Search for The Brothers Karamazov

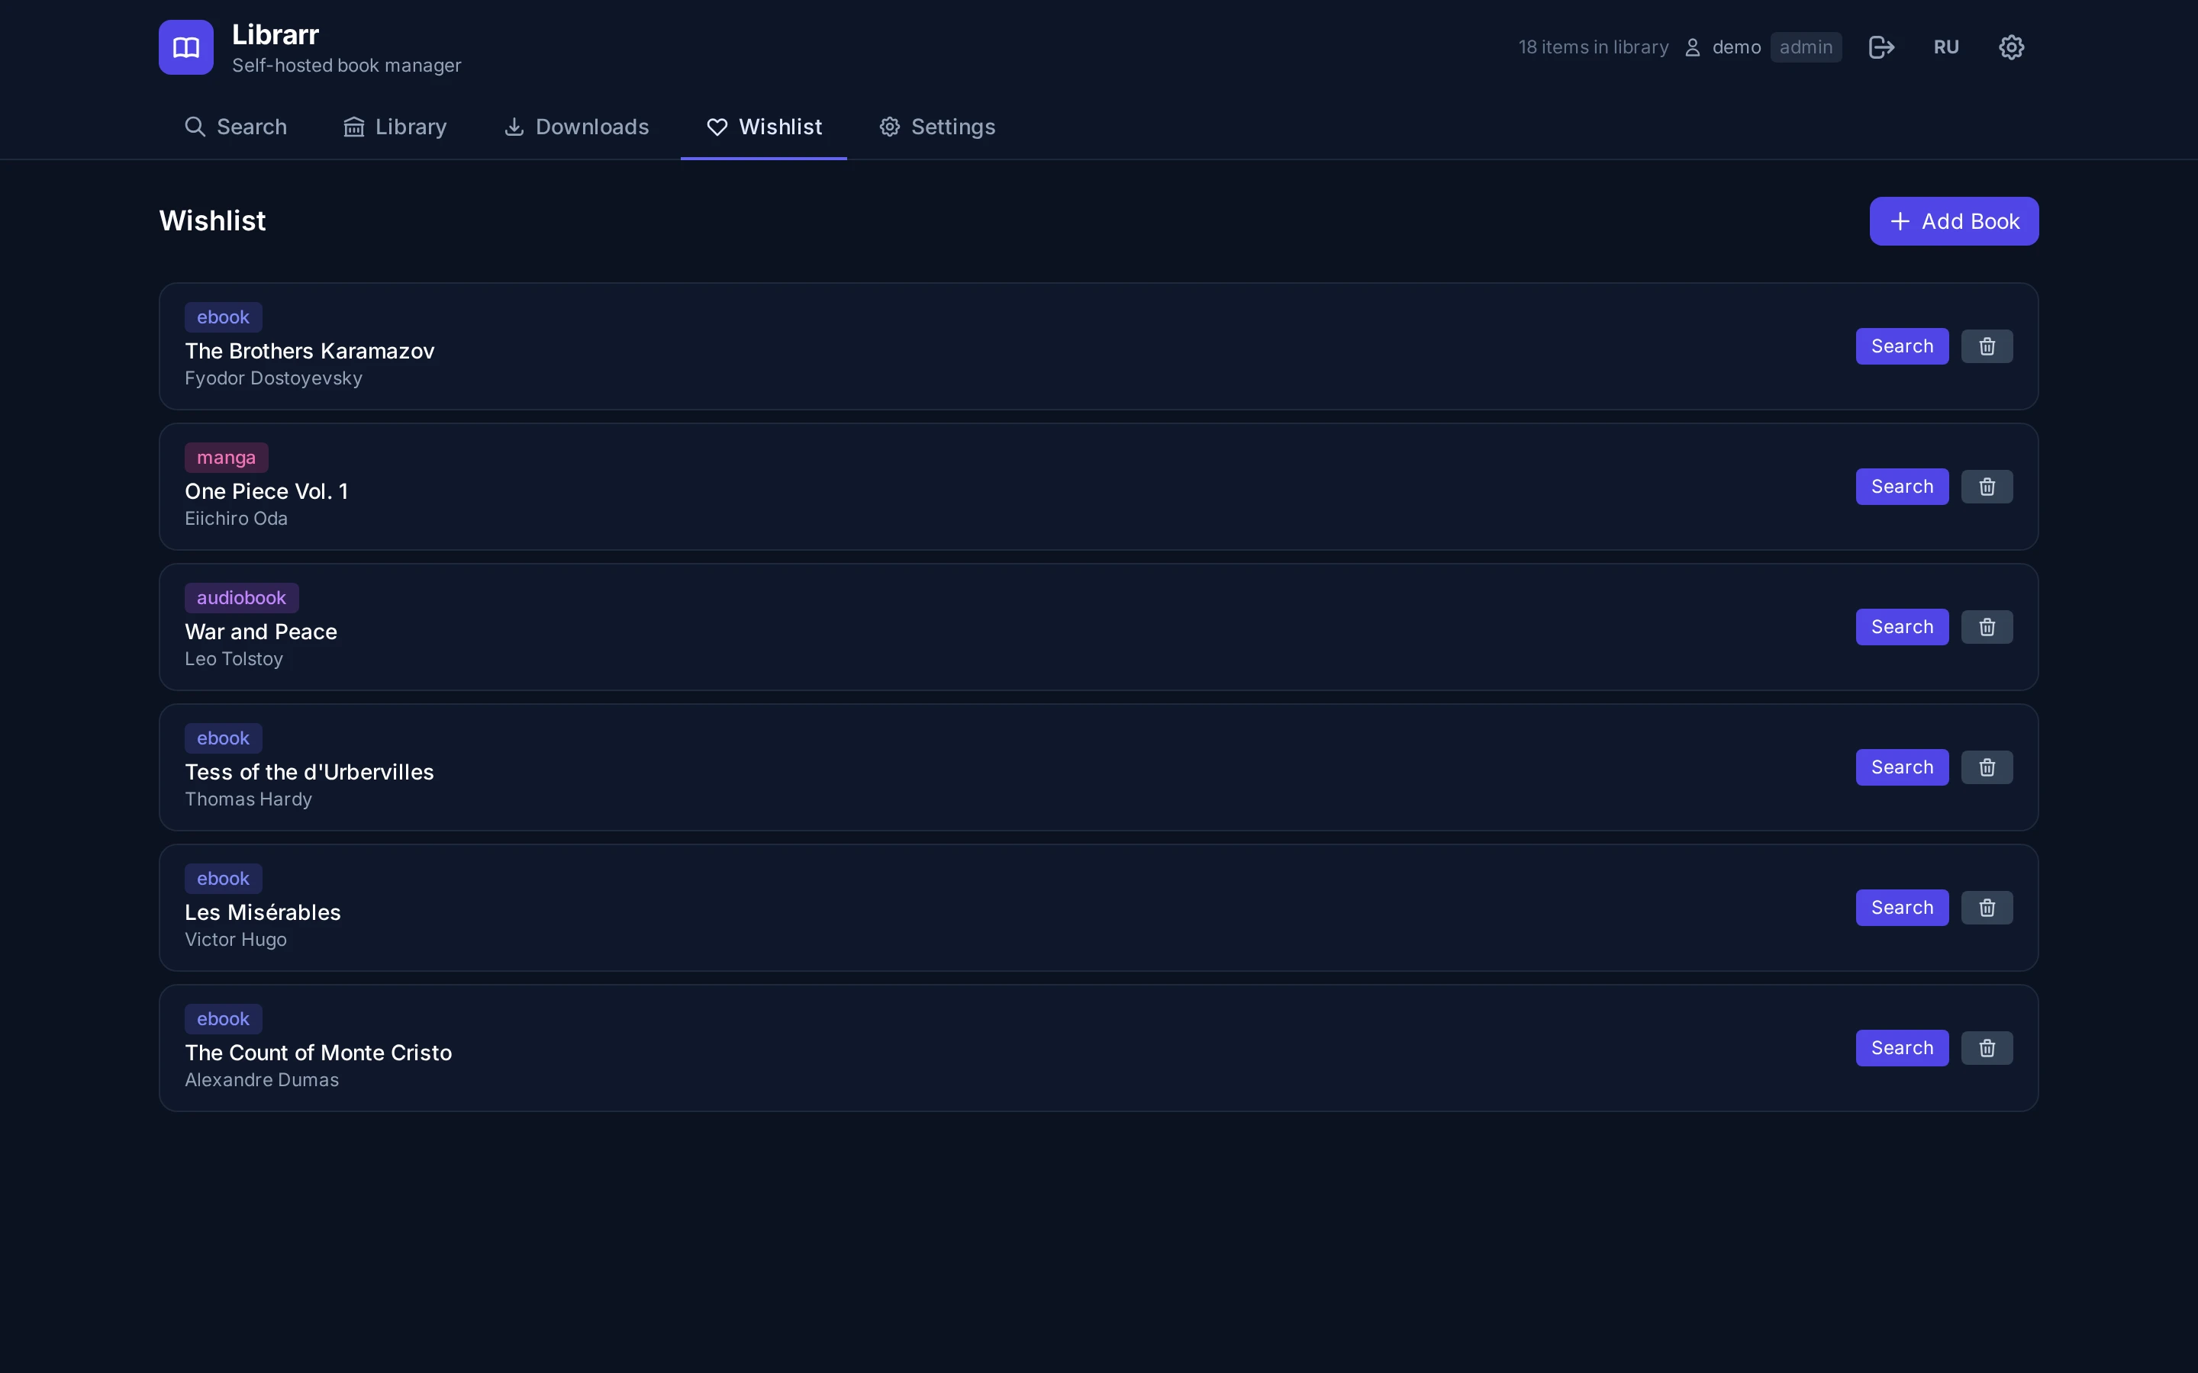1902,346
